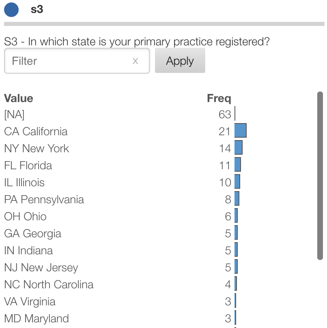Select the MD Maryland row
Image resolution: width=327 pixels, height=328 pixels.
(x=37, y=319)
